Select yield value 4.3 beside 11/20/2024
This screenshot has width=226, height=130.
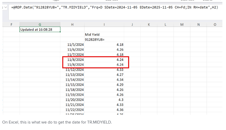[104, 100]
